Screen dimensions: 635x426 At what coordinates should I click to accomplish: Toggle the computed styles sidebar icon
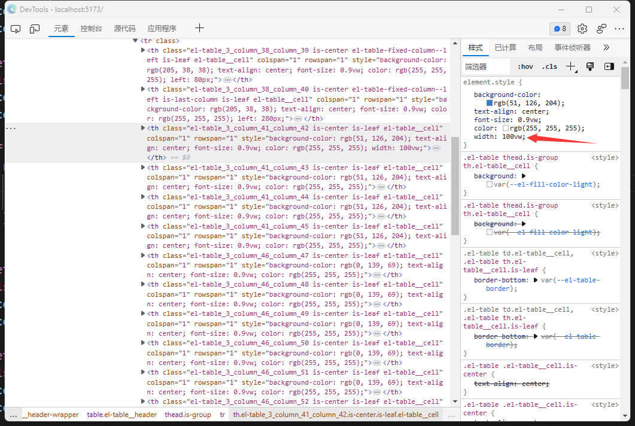609,66
